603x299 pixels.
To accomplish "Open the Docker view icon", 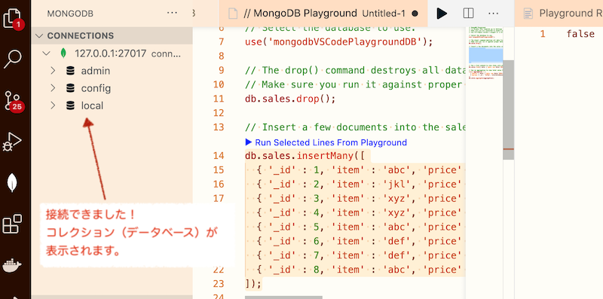I will point(12,265).
